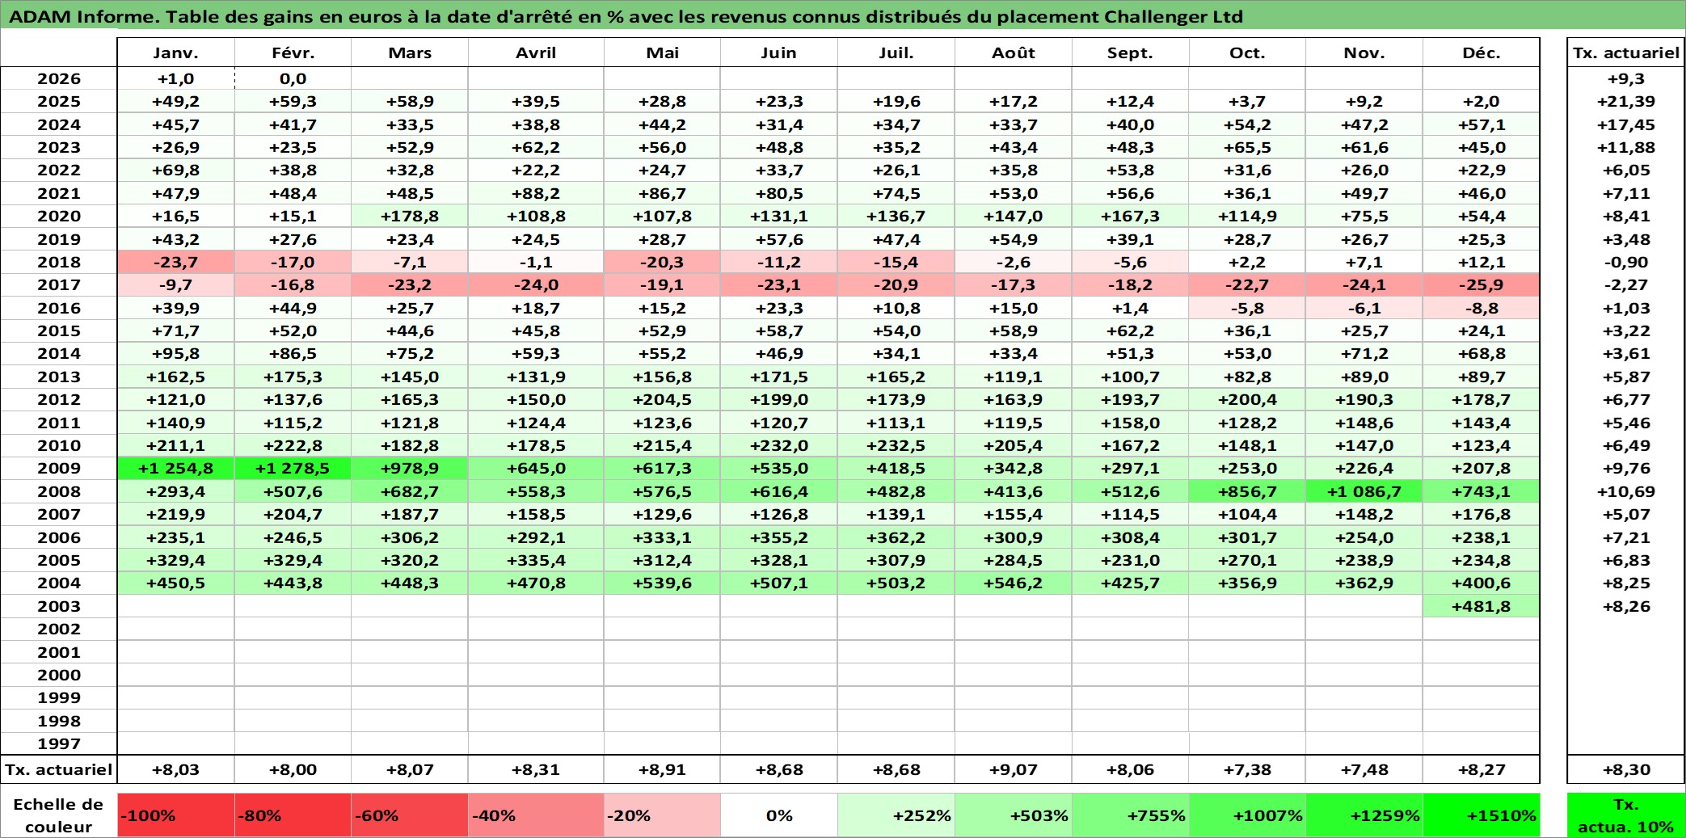Select the 2026 February value 0,0
1686x838 pixels.
pos(293,78)
